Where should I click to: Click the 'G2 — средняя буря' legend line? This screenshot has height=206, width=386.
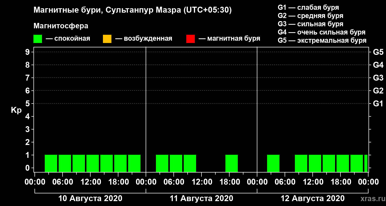(x=311, y=16)
